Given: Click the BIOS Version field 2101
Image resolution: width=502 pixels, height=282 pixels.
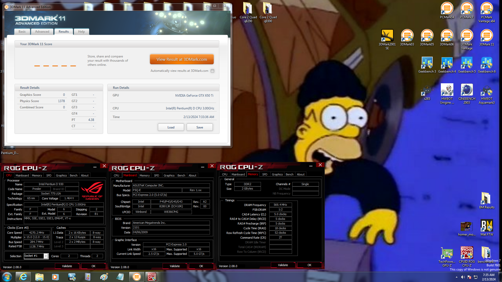Looking at the screenshot, I should pyautogui.click(x=171, y=227).
